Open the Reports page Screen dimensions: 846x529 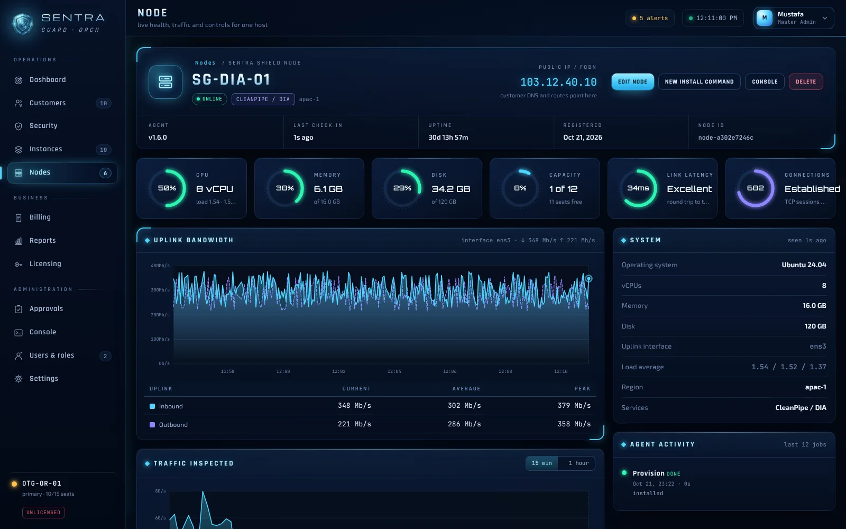(62, 241)
